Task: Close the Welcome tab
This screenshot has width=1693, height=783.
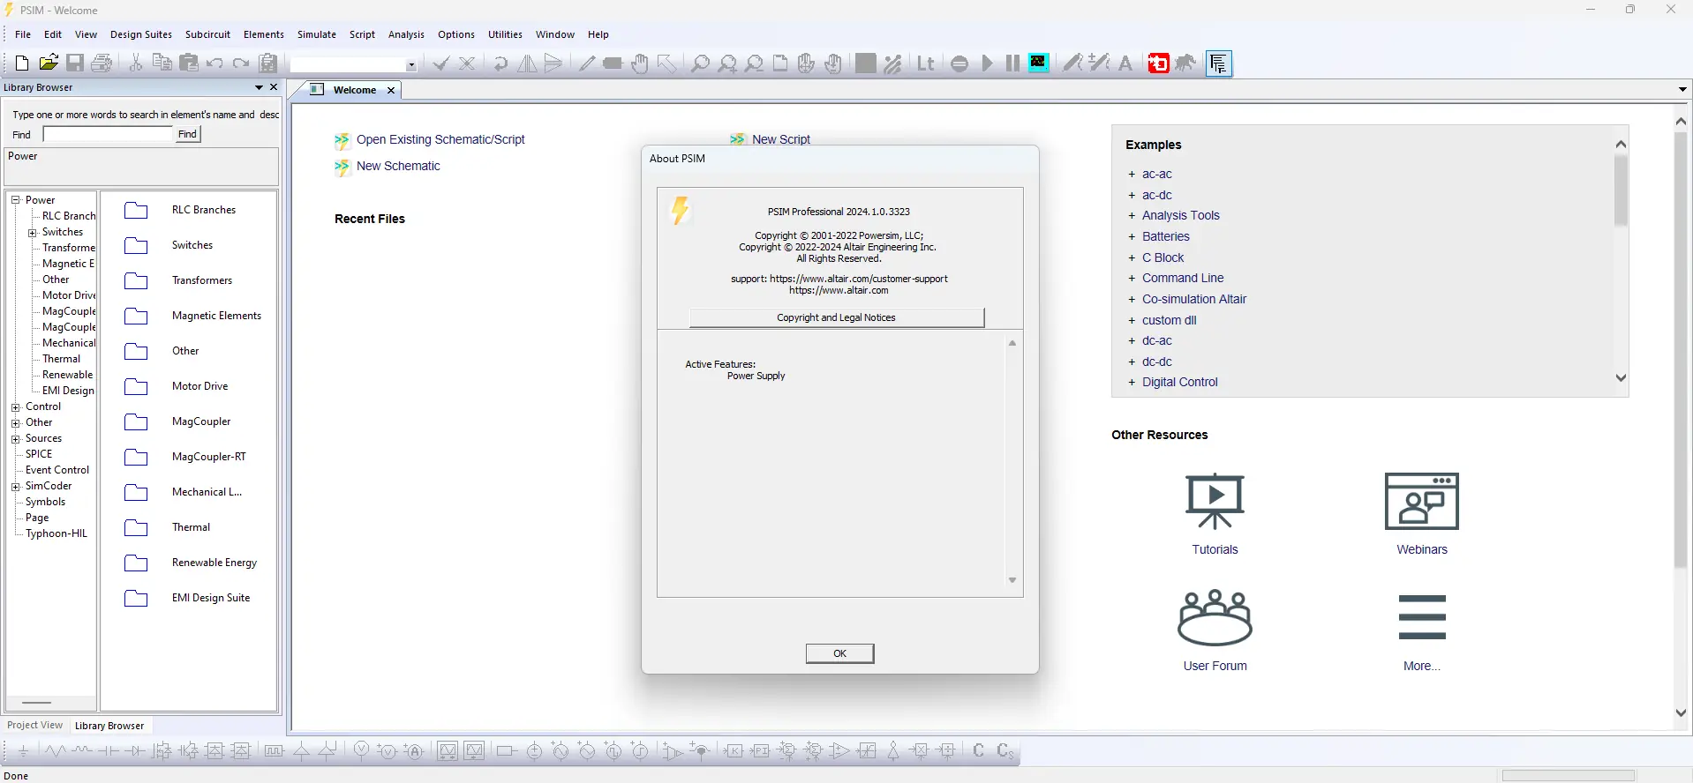Action: 391,90
